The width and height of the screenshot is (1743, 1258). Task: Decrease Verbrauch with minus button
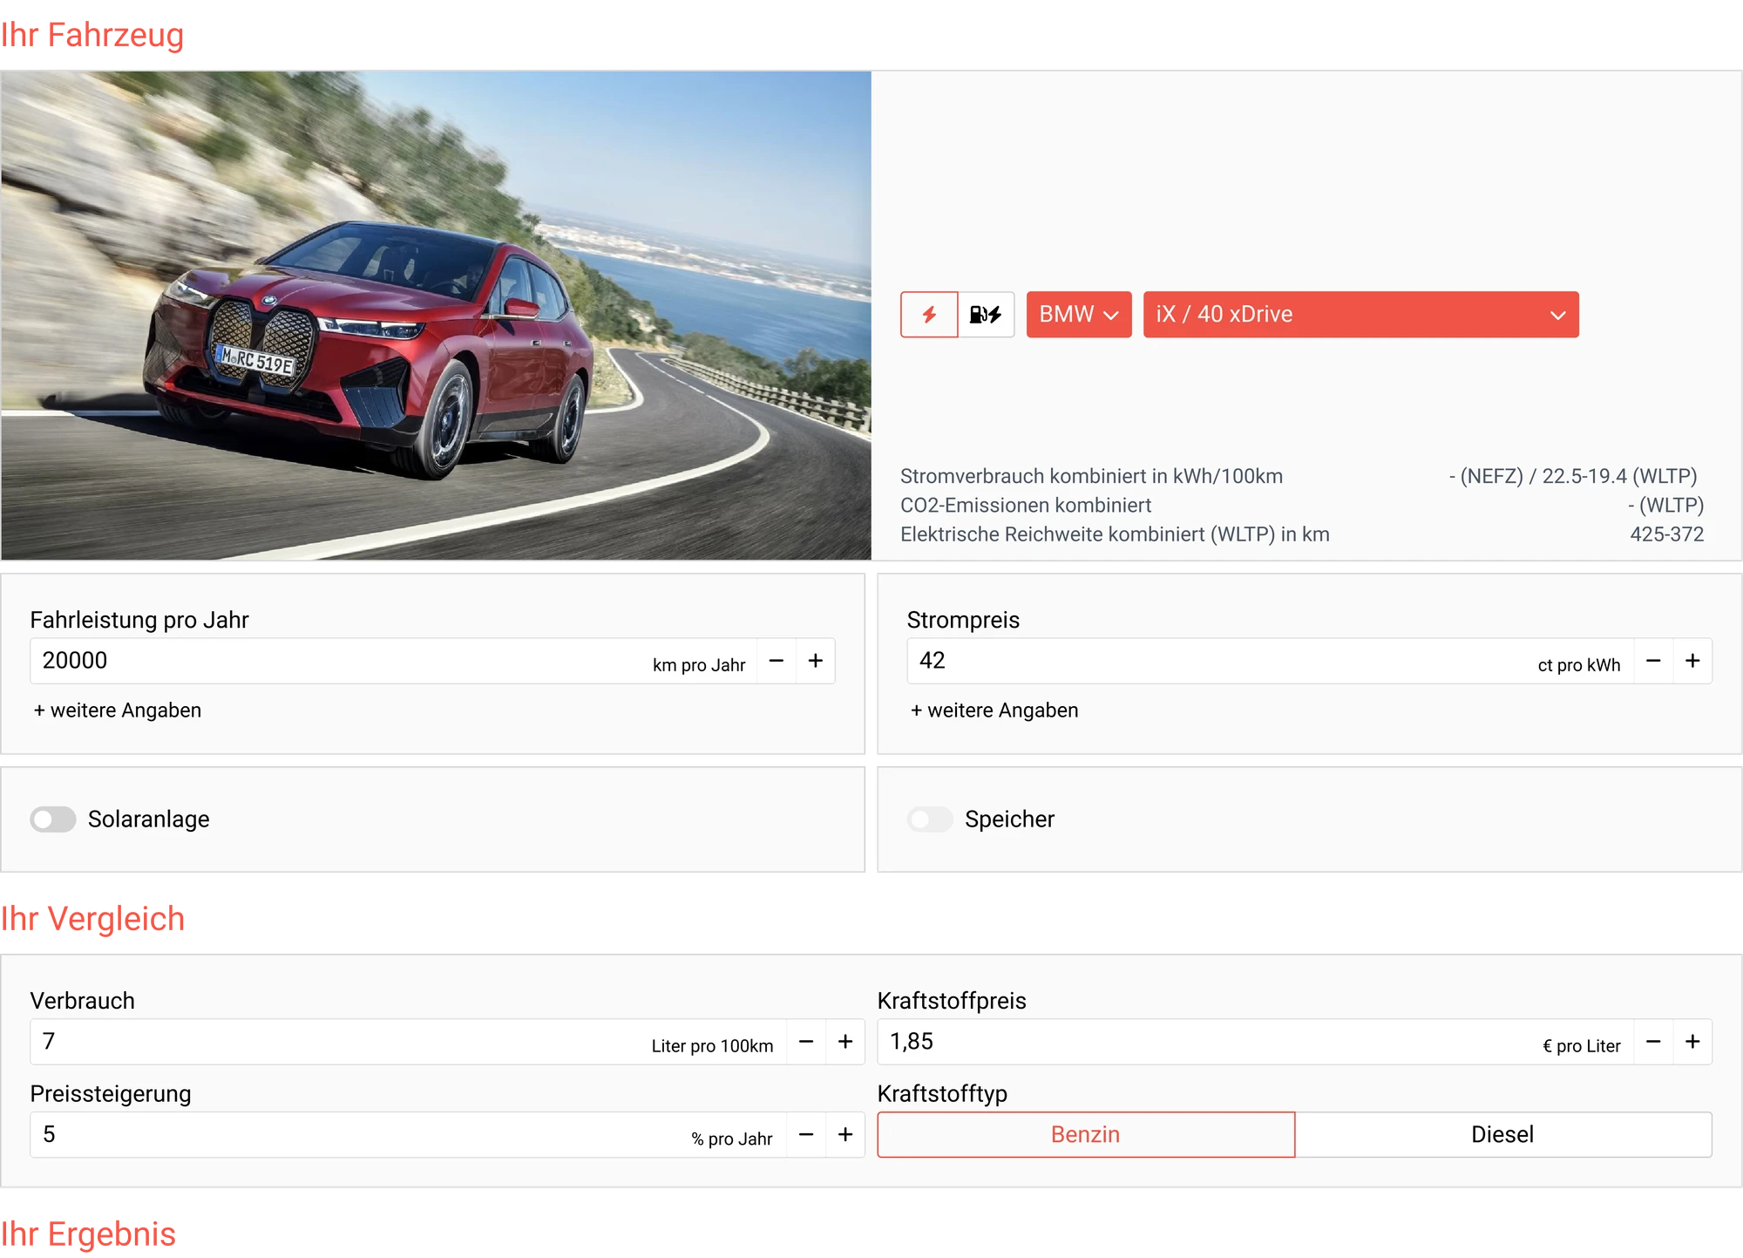806,1042
